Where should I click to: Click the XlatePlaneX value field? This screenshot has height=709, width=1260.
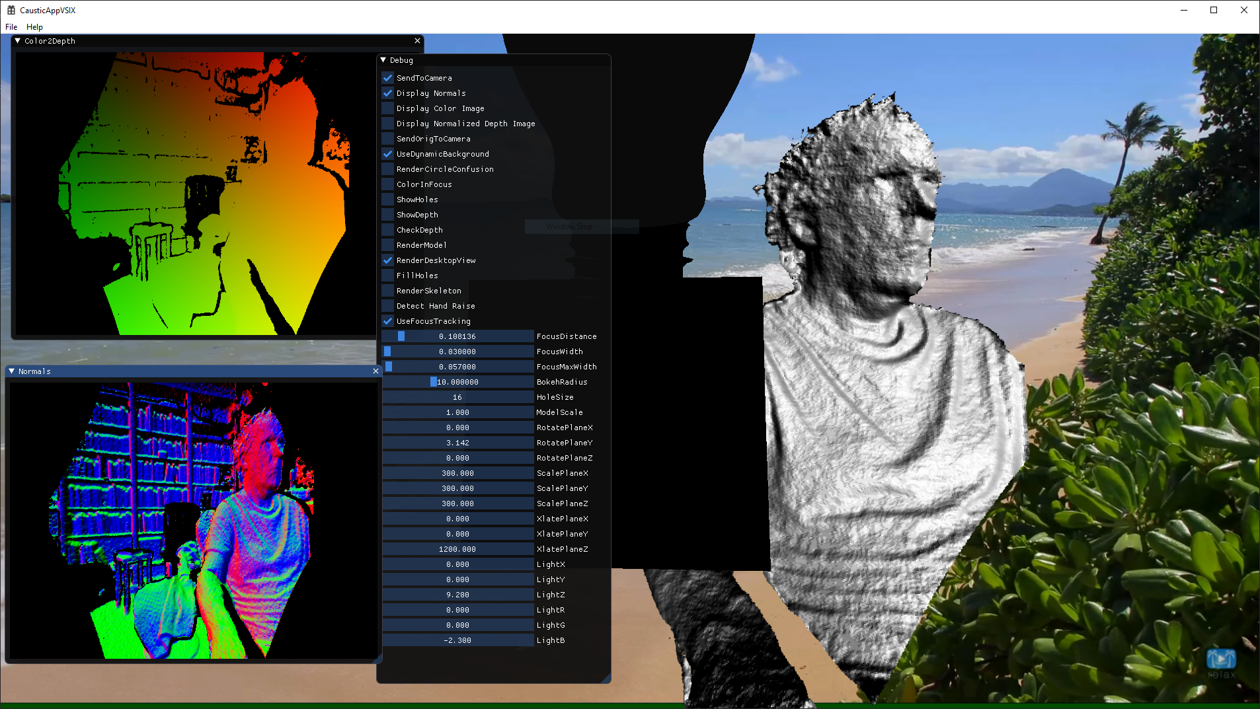(x=457, y=519)
